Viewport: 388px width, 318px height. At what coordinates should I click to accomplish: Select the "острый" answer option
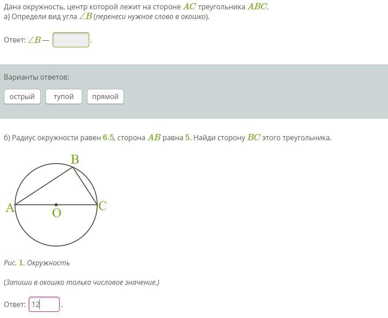22,96
